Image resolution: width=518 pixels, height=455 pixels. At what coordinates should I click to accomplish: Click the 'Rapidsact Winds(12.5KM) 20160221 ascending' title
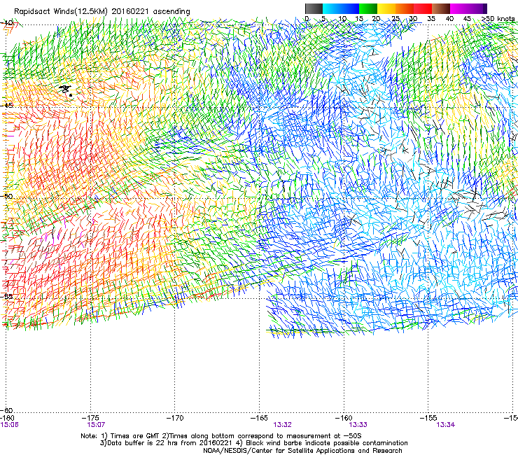[x=102, y=12]
